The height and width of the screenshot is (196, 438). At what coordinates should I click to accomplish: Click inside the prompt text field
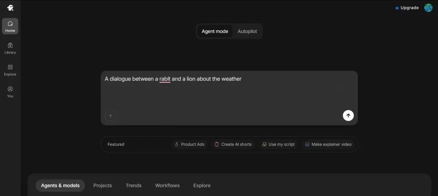point(229,98)
